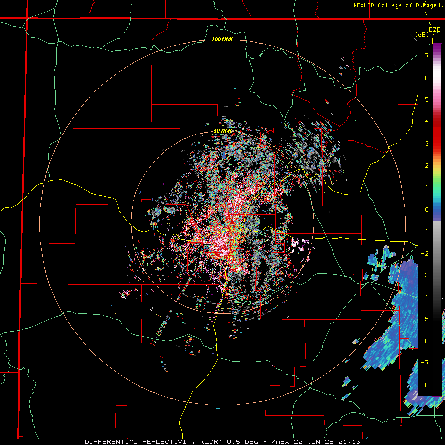Viewport: 445px width, 445px height.
Task: Click the legend value -1
Action: pyautogui.click(x=425, y=231)
